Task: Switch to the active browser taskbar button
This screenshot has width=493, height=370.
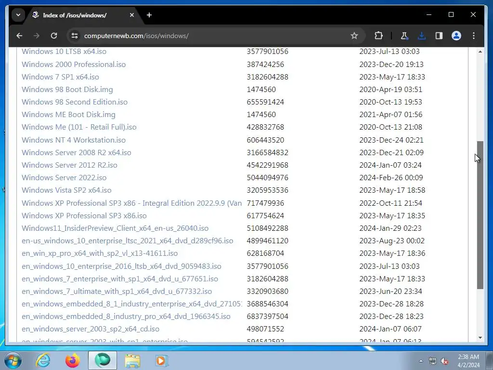Action: [x=103, y=360]
